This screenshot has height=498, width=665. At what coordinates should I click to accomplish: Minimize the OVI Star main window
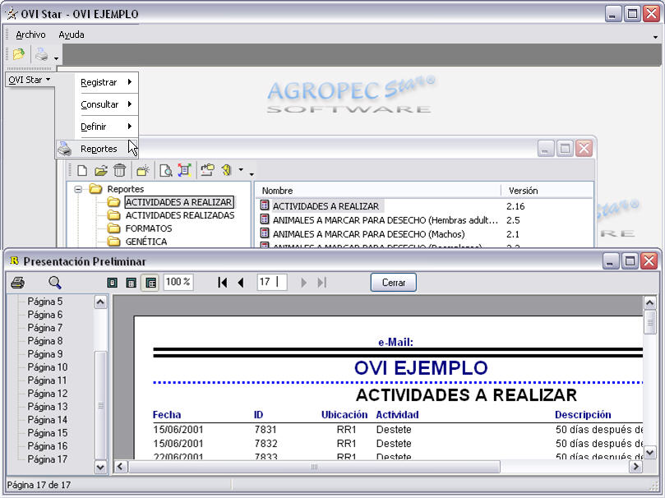(x=612, y=14)
